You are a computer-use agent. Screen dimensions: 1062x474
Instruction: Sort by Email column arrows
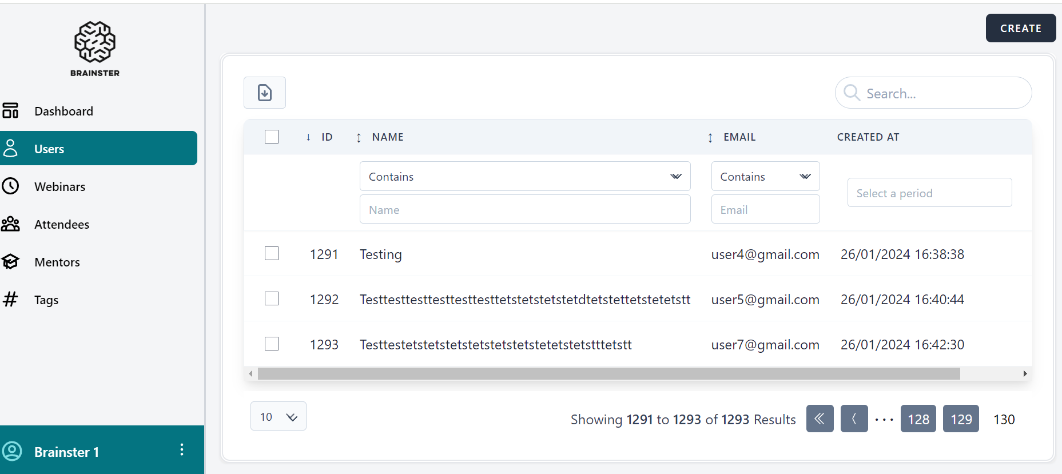(x=710, y=137)
